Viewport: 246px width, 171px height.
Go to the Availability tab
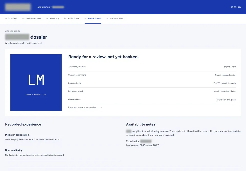53,18
